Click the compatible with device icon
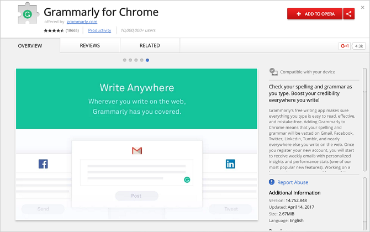The image size is (370, 232). pyautogui.click(x=273, y=72)
